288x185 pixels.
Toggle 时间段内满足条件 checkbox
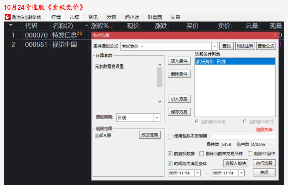click(170, 164)
